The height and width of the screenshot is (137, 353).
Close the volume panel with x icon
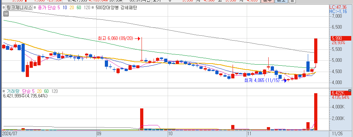(x=349, y=90)
